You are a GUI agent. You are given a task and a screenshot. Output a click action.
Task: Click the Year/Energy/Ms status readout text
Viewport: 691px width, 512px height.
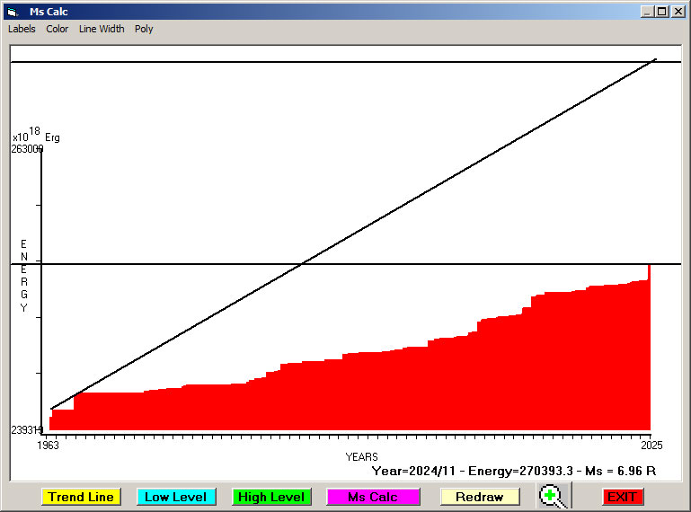[x=513, y=470]
